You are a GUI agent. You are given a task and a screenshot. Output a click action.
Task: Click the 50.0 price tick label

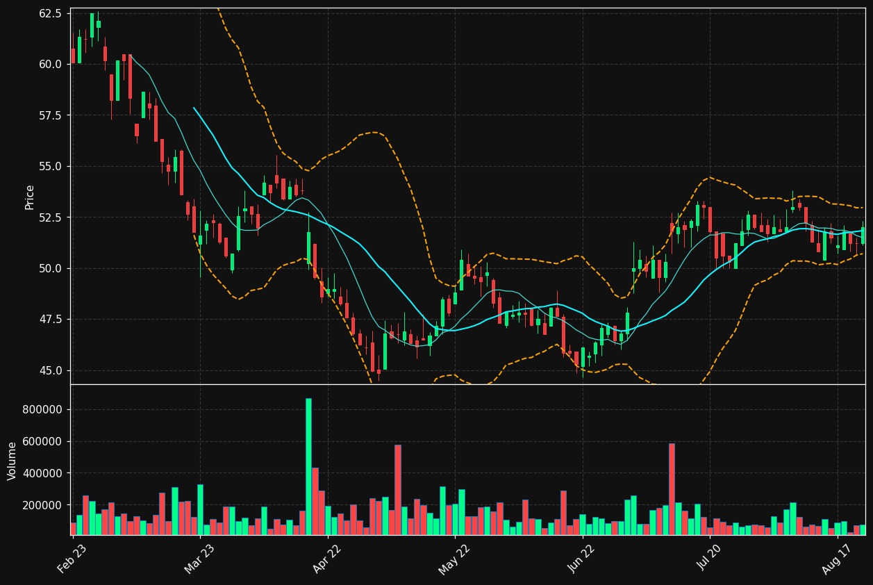coord(51,269)
